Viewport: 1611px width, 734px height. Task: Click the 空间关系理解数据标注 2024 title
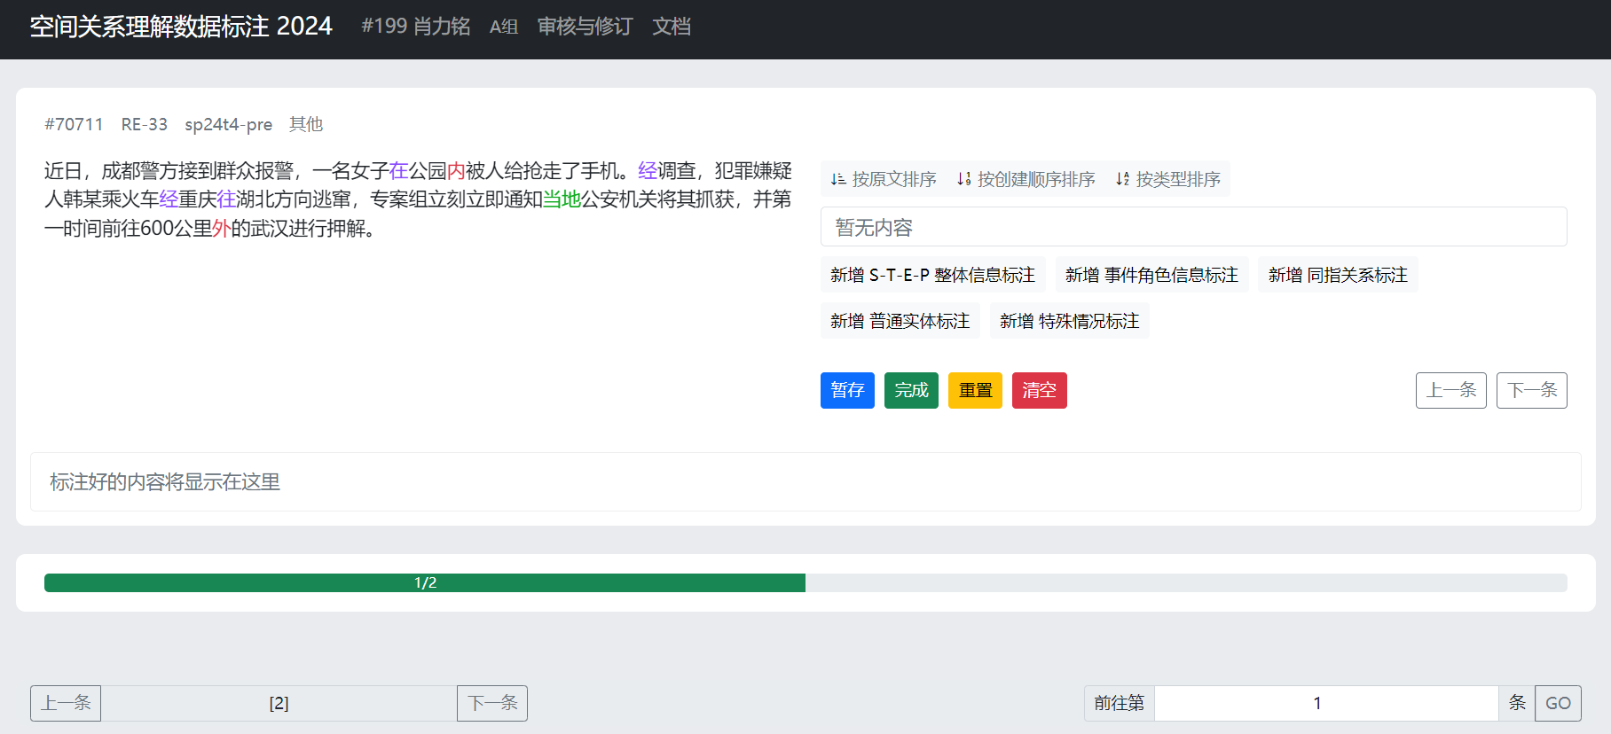[181, 27]
